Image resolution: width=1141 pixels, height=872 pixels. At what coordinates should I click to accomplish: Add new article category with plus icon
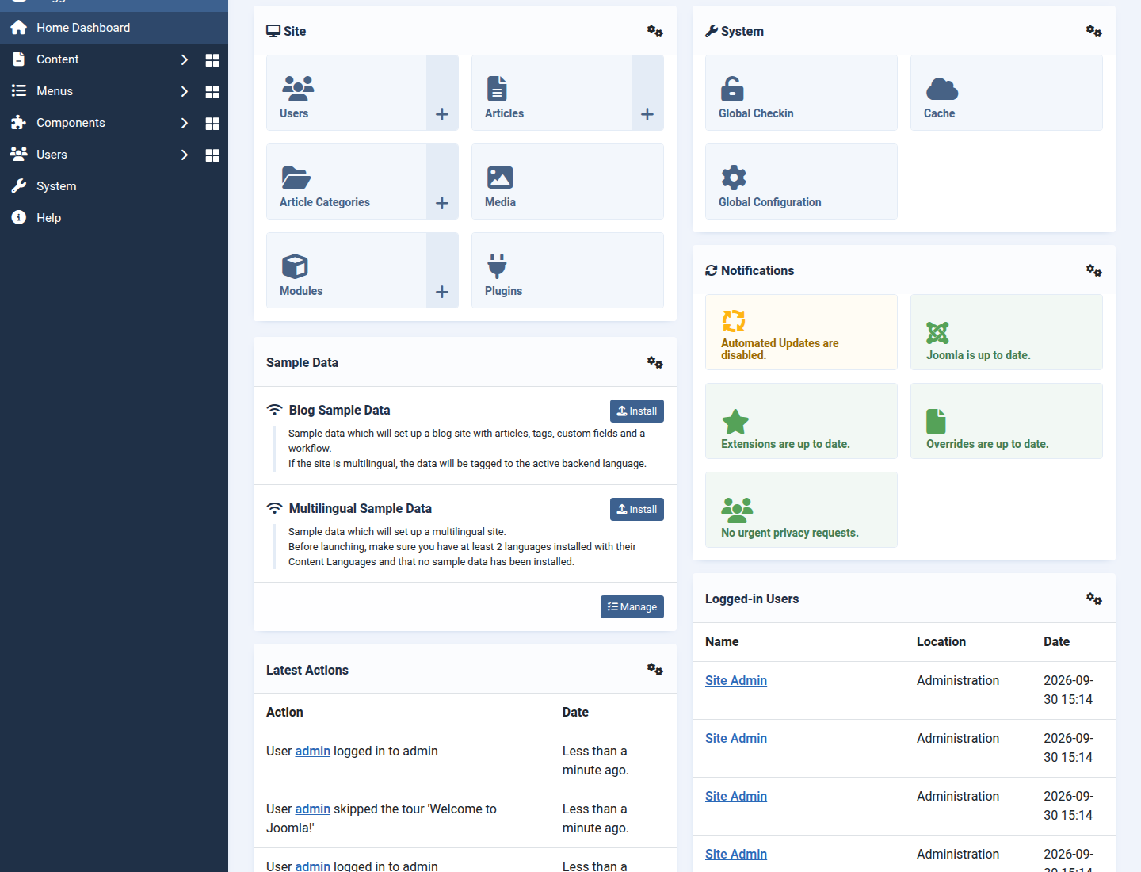(x=442, y=182)
